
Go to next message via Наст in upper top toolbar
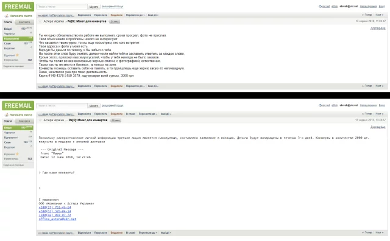coord(380,15)
